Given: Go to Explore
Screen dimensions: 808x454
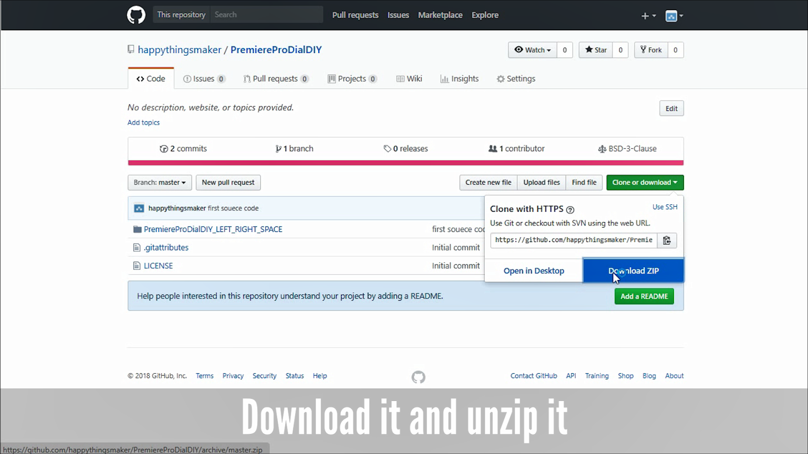Looking at the screenshot, I should coord(485,15).
